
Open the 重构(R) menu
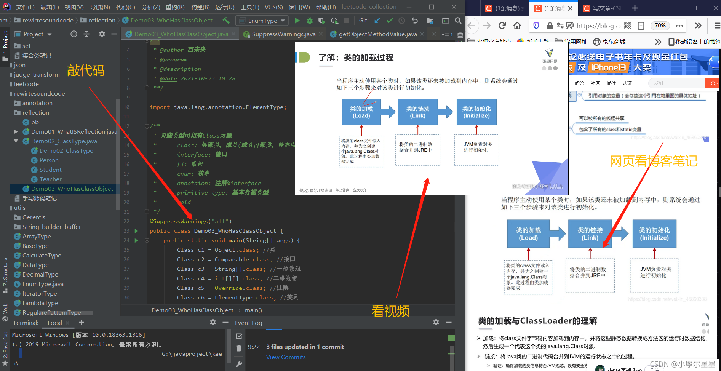tap(175, 7)
